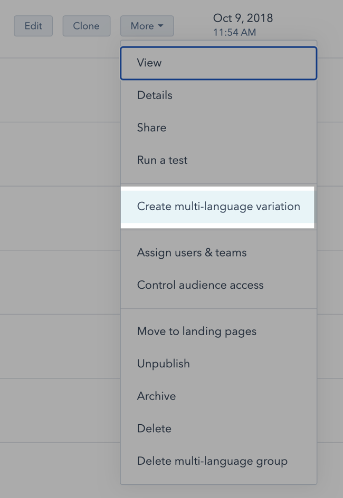Open Details from the dropdown menu
343x498 pixels.
pyautogui.click(x=218, y=95)
